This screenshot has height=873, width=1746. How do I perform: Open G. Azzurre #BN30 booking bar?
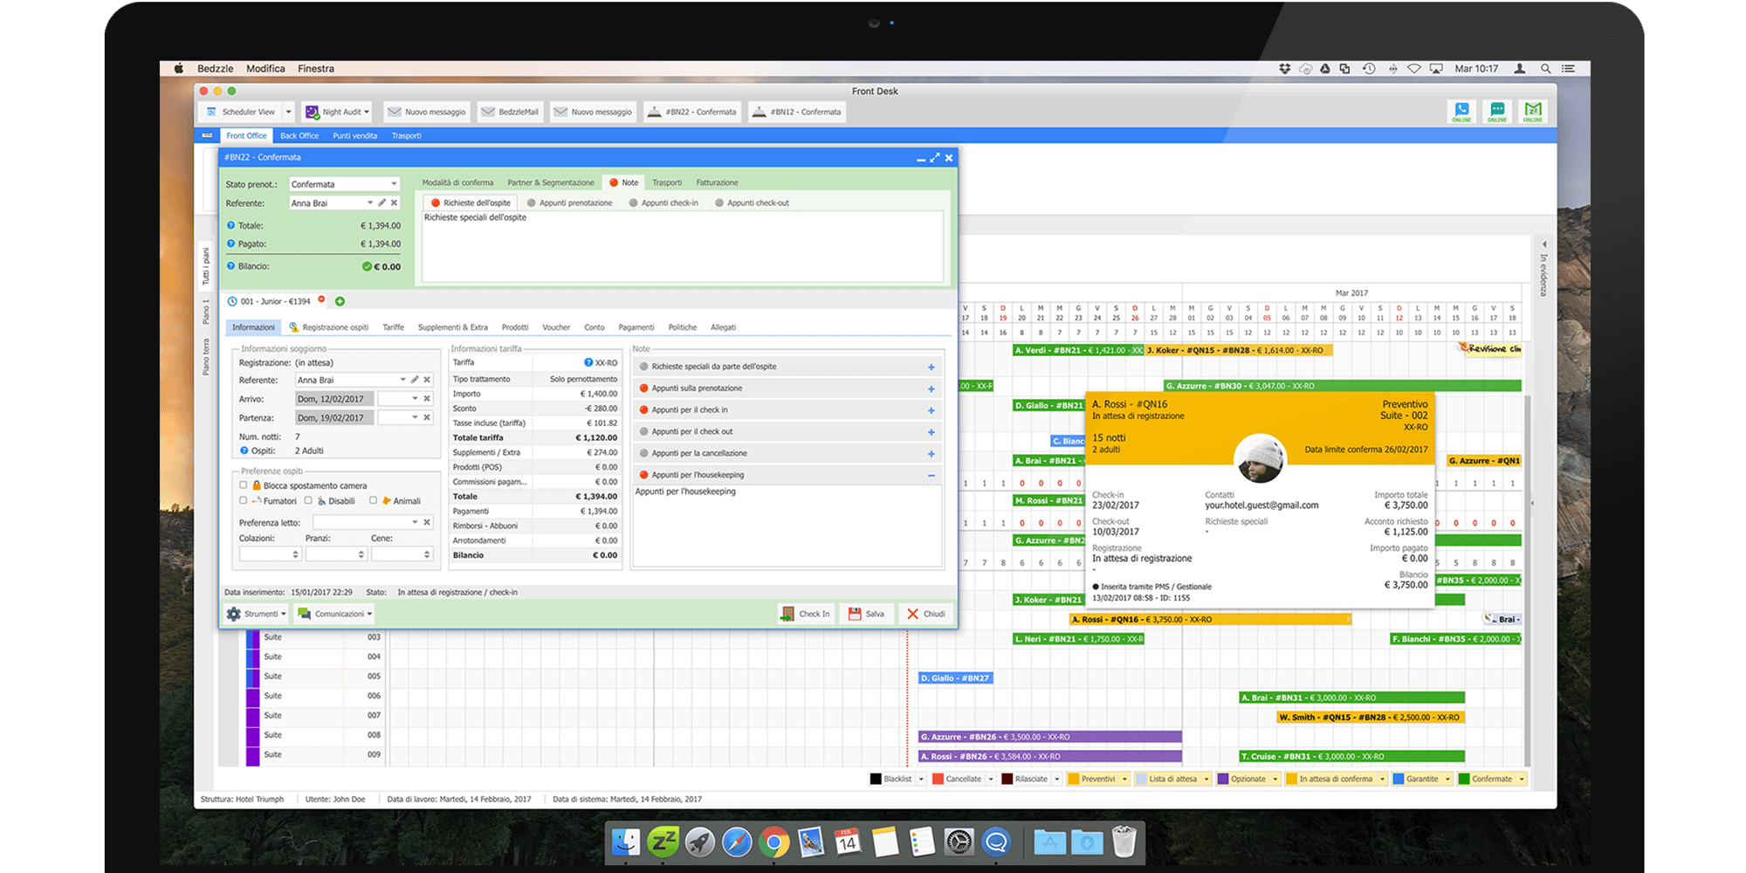[x=1343, y=386]
